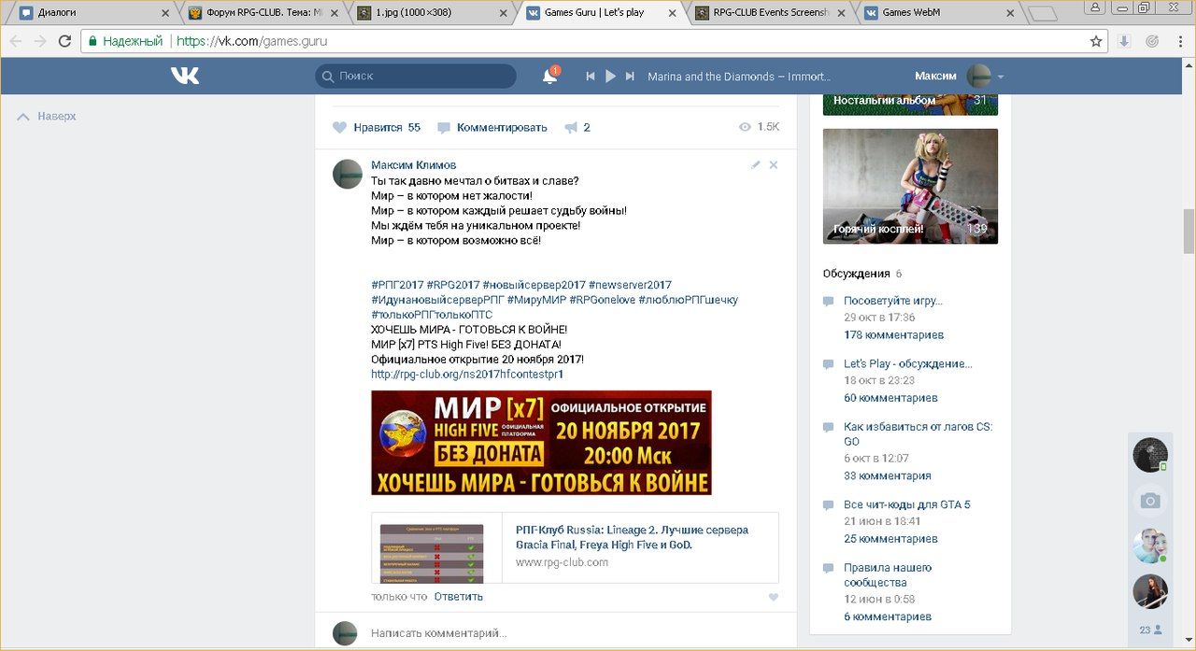Open the dark brick-wall avatar chat

[1150, 455]
